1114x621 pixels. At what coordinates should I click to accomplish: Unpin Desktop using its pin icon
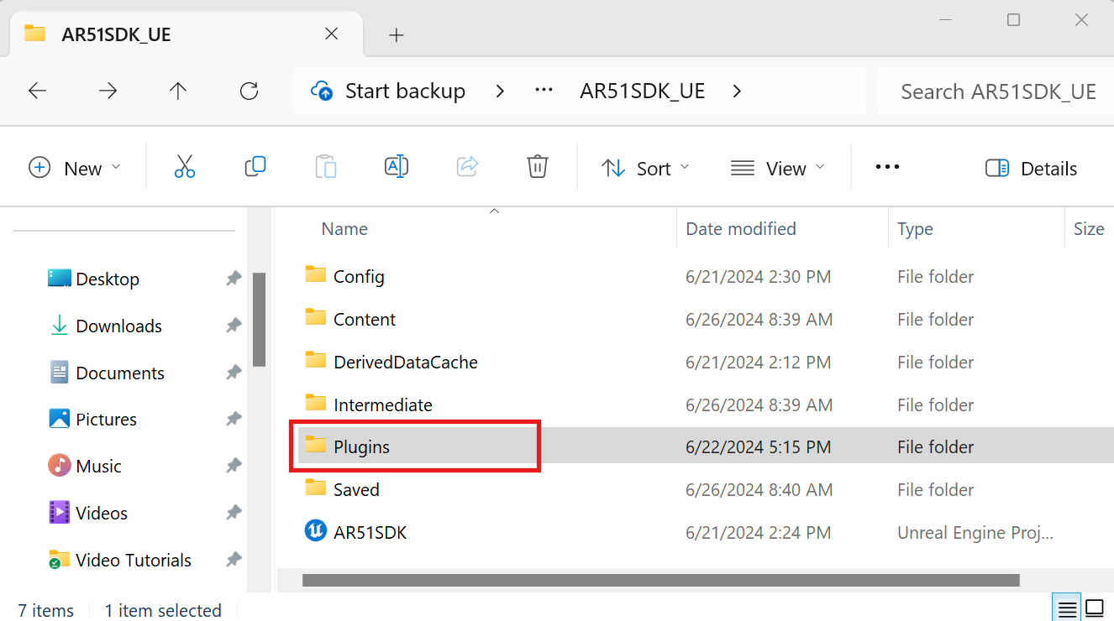pos(234,279)
